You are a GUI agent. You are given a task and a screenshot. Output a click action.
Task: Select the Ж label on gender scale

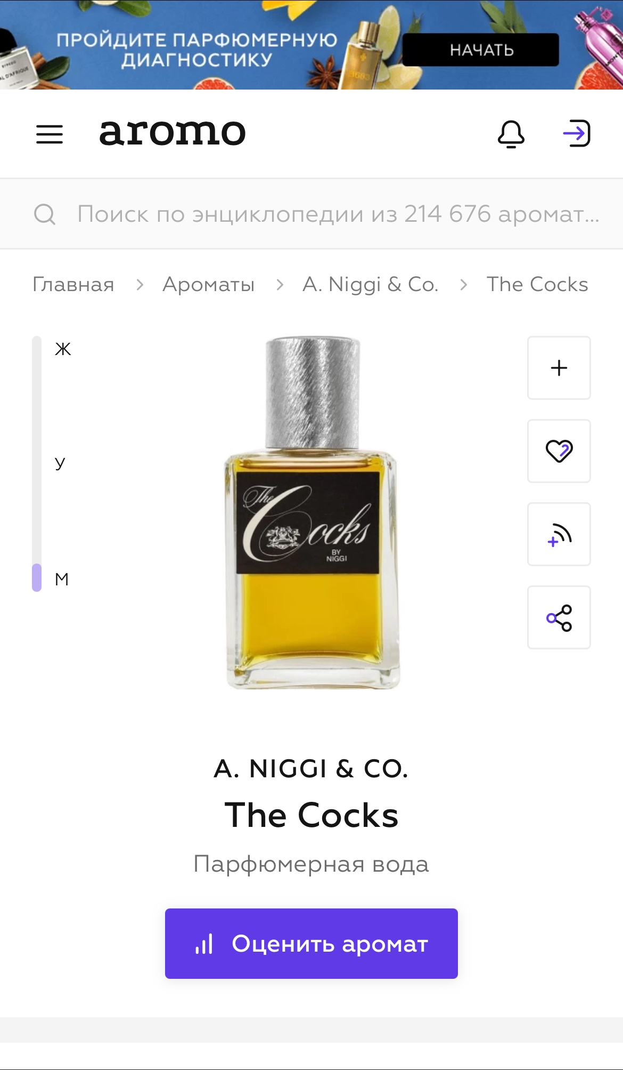tap(63, 349)
